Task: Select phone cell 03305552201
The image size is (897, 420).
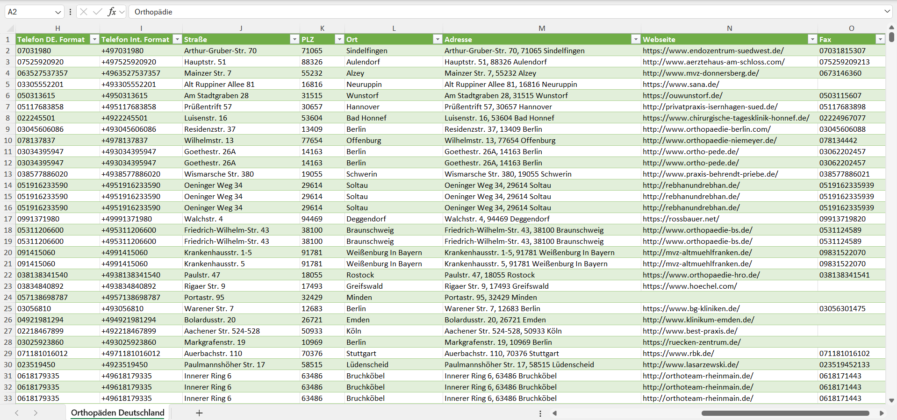Action: pyautogui.click(x=57, y=84)
